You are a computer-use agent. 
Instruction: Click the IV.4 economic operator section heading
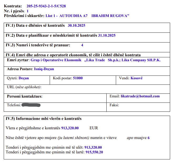tap(73, 55)
